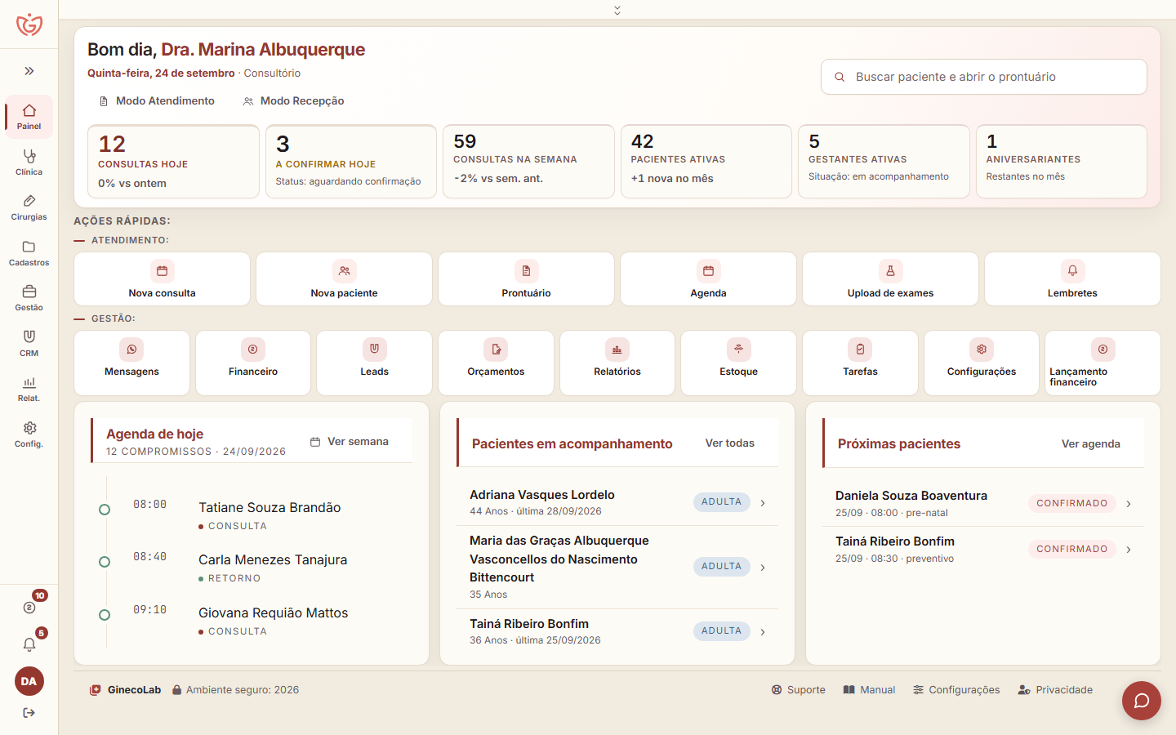Open Orçamentos tile

pyautogui.click(x=496, y=363)
